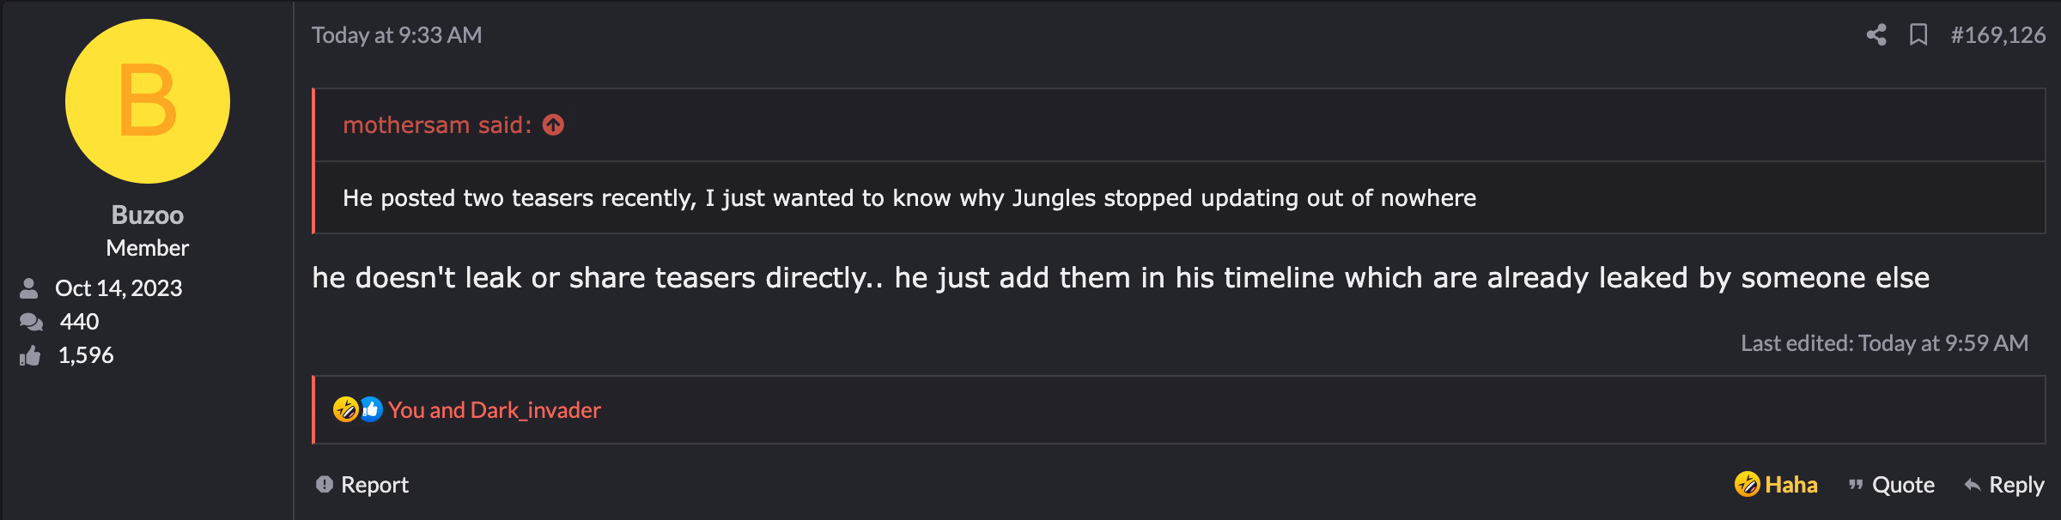Screen dimensions: 2061x520
Task: Toggle your Haha reaction button
Action: click(x=1776, y=485)
